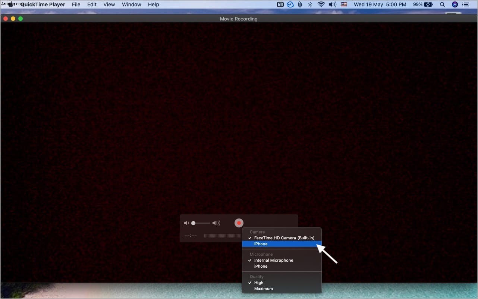Click the elapsed time --:-- display
Image resolution: width=478 pixels, height=299 pixels.
(191, 236)
